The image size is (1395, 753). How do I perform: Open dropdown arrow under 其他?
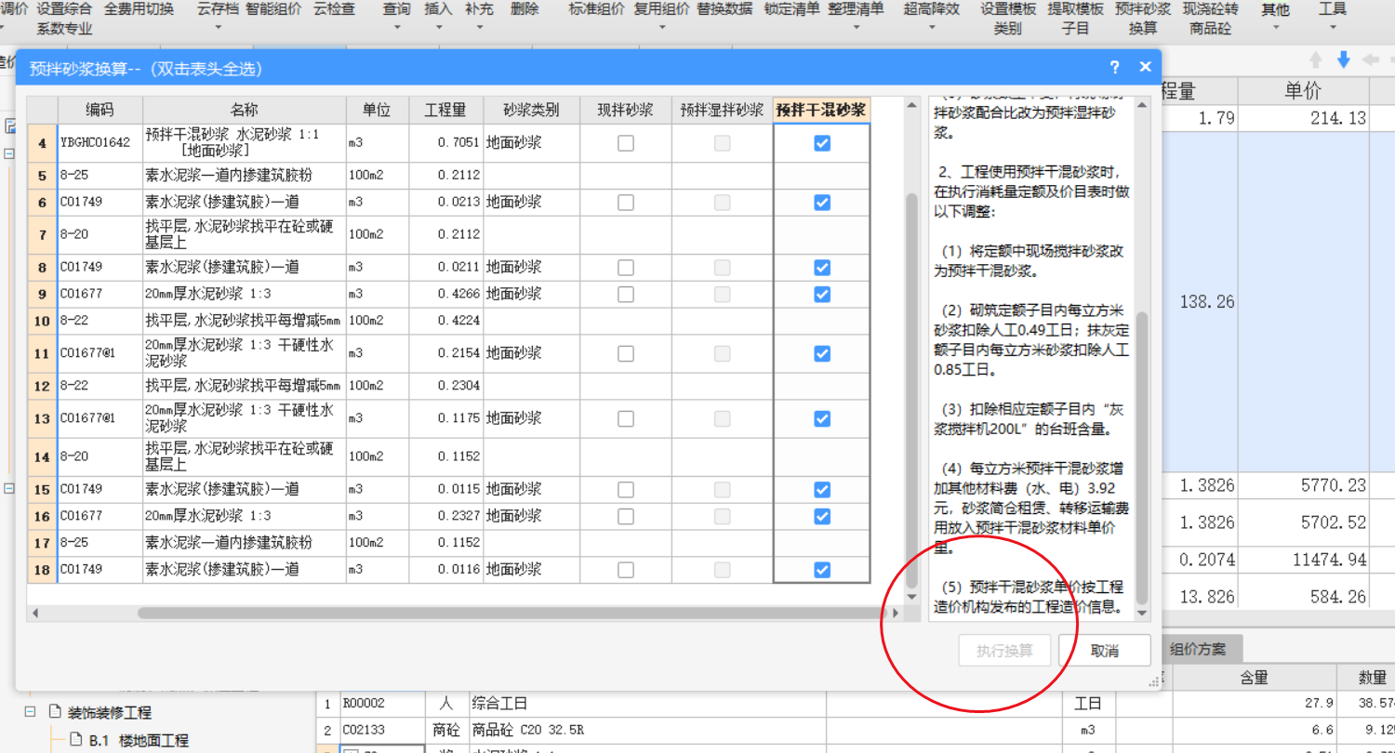[x=1275, y=28]
